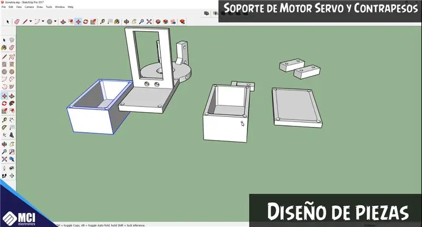Activate Push/Pull in the left toolset
This screenshot has height=227, width=422.
pyautogui.click(x=12, y=96)
